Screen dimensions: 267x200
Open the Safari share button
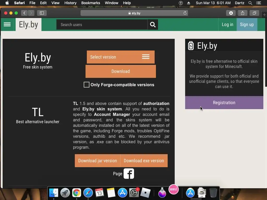(243, 13)
